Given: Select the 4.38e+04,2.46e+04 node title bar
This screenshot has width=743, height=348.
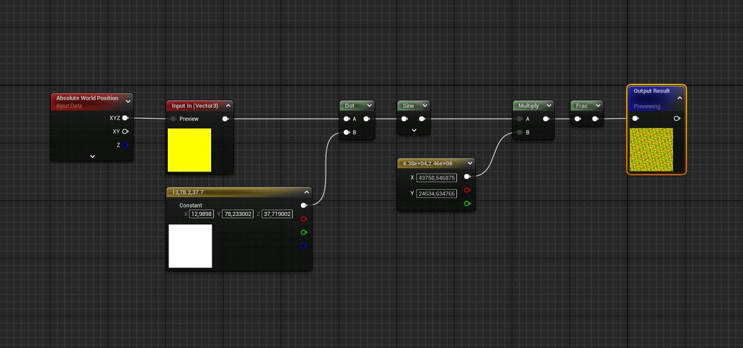Looking at the screenshot, I should click(436, 163).
